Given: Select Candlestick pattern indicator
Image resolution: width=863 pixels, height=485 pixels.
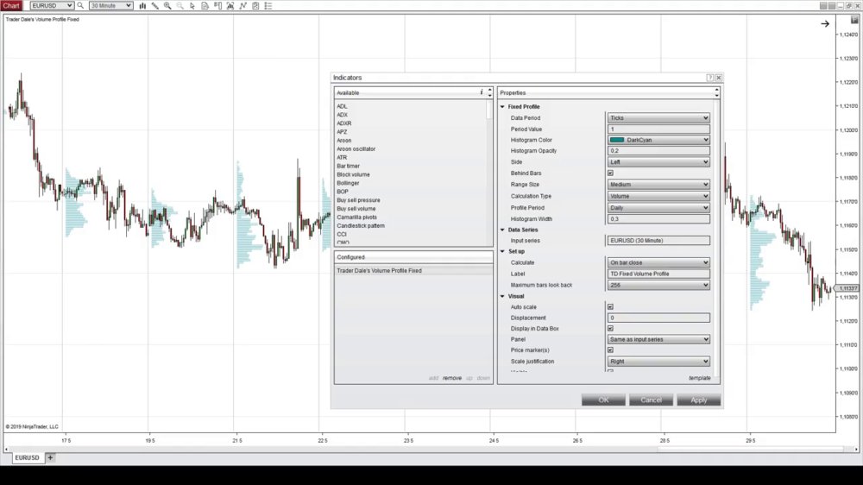Looking at the screenshot, I should coord(361,226).
